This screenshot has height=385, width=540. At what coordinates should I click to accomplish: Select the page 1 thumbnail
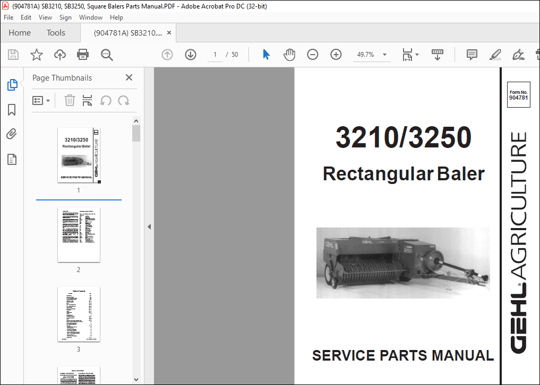click(x=79, y=155)
